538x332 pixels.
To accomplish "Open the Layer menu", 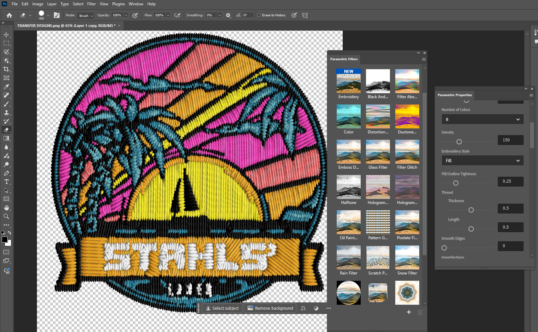I will point(52,4).
